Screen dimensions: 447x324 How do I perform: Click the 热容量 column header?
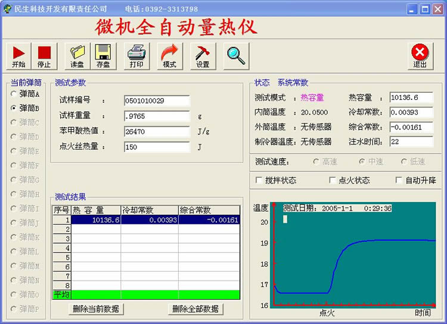point(96,210)
